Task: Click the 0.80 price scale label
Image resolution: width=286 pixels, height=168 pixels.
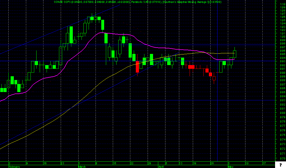Action: click(283, 113)
